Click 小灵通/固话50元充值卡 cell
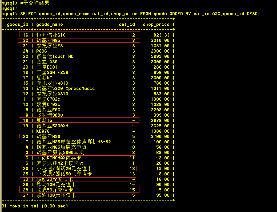 [x=64, y=174]
